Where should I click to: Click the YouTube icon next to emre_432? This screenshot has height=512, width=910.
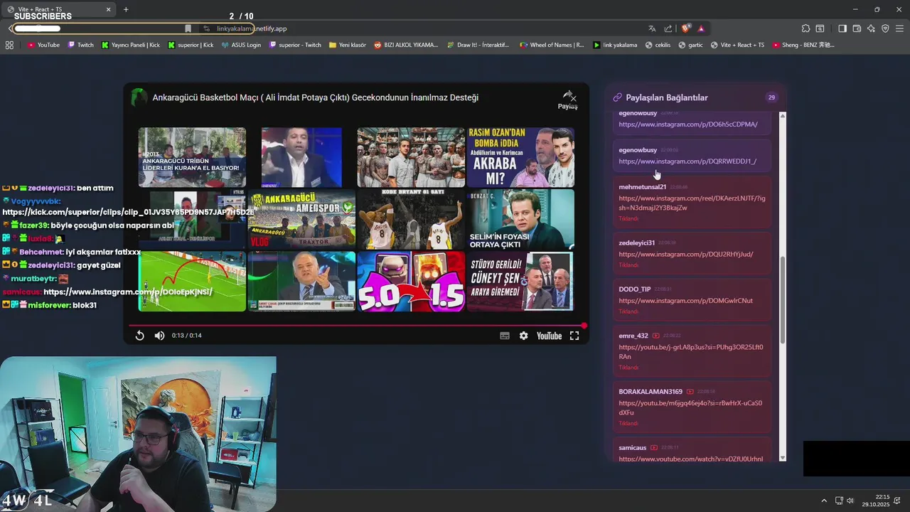pyautogui.click(x=655, y=336)
